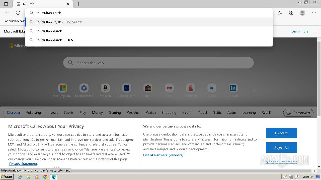
Task: Open List of Partners (vendors) link
Action: [x=163, y=155]
